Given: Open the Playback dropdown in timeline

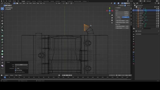Looking at the screenshot, I should (x=7, y=75).
